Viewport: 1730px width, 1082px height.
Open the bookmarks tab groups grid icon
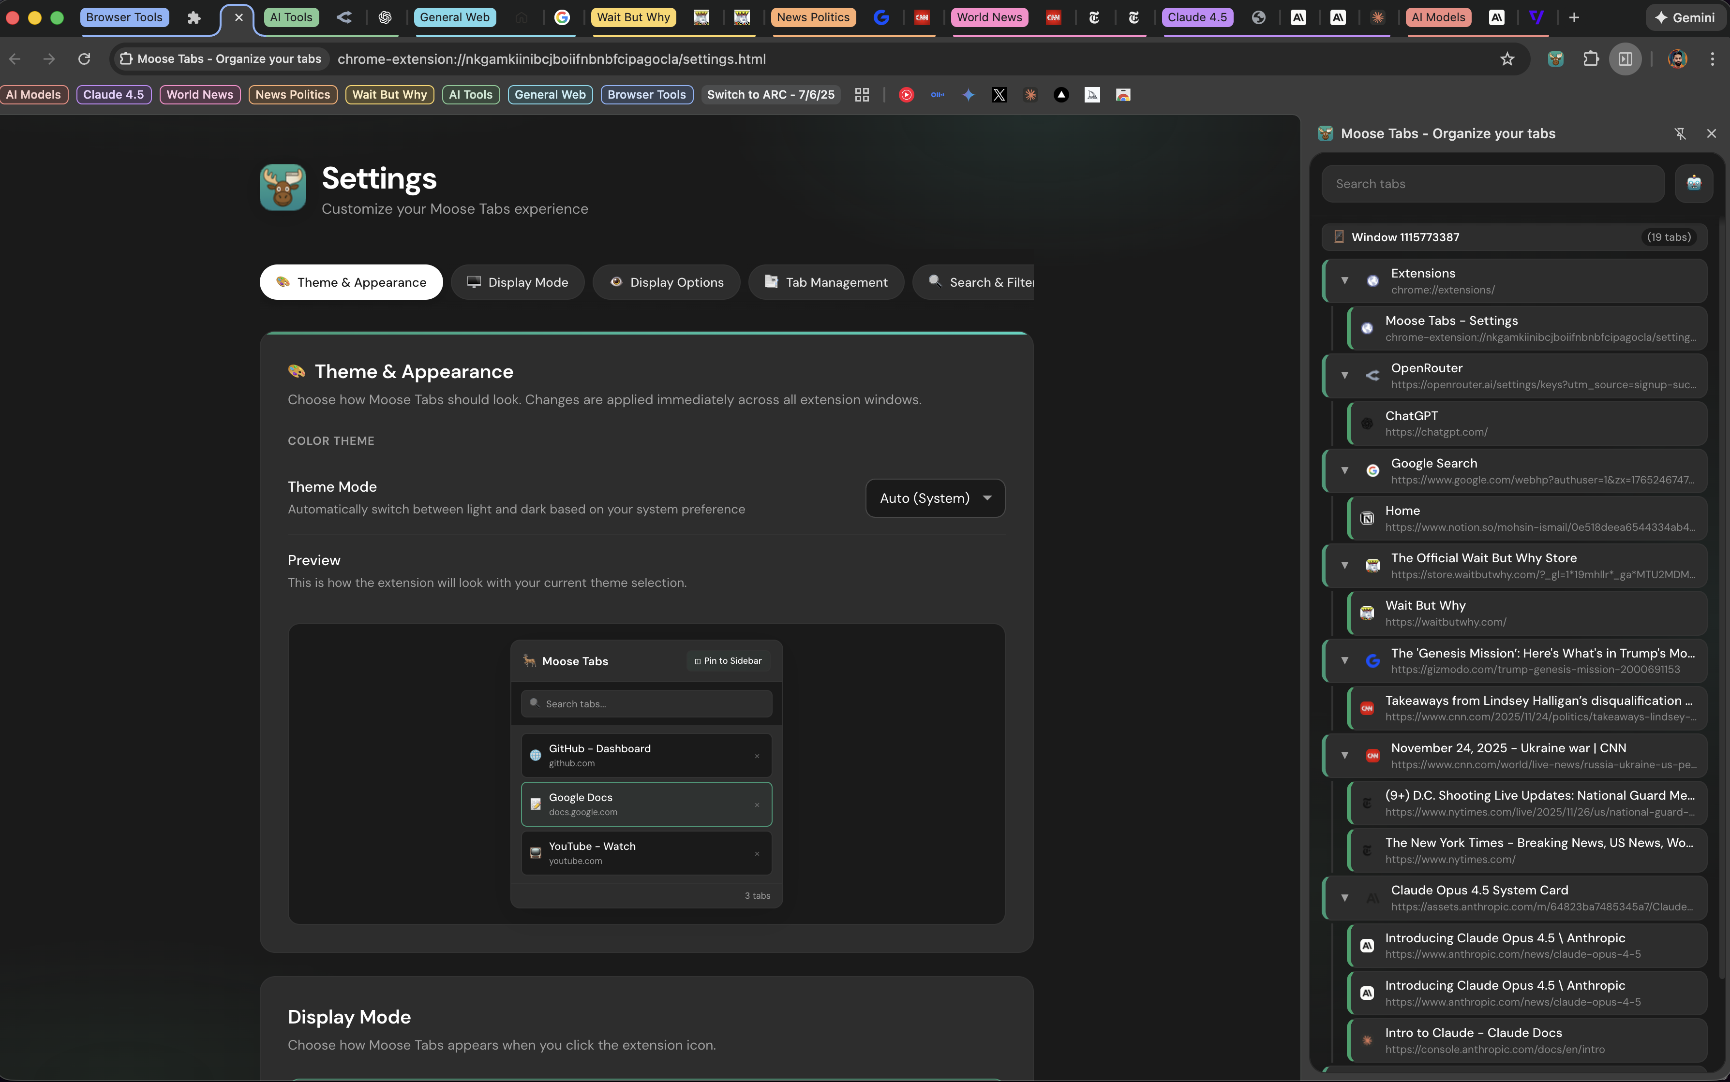pyautogui.click(x=862, y=94)
